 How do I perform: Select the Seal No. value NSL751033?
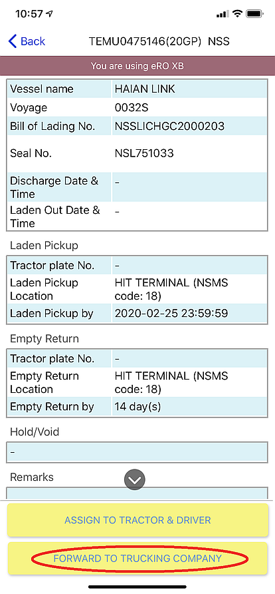[144, 153]
